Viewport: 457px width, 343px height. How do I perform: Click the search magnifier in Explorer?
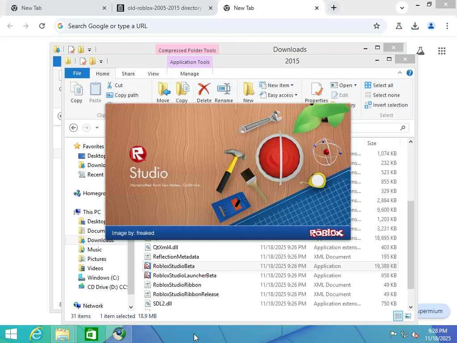pyautogui.click(x=403, y=128)
